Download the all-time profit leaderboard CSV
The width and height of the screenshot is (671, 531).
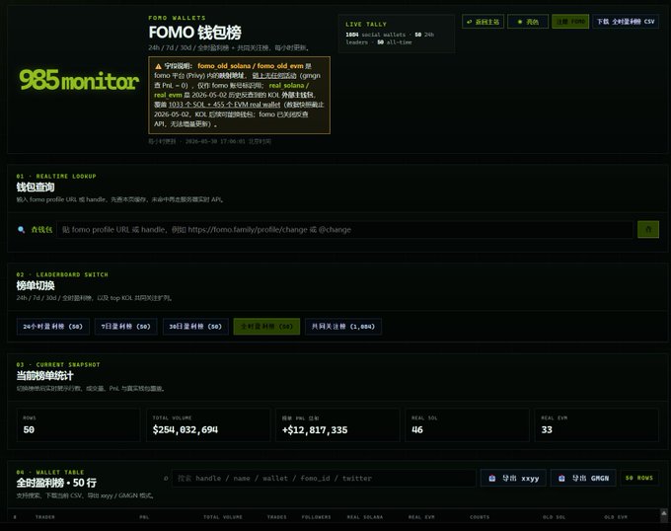pos(626,22)
